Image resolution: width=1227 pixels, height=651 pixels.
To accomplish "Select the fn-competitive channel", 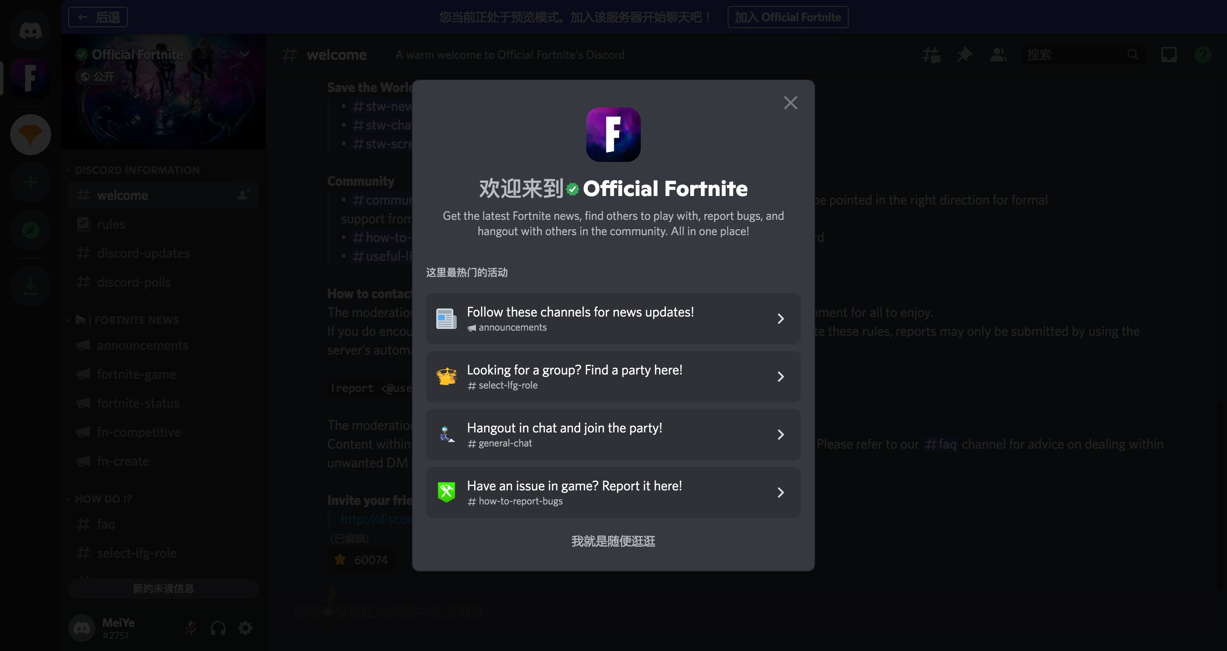I will point(163,432).
